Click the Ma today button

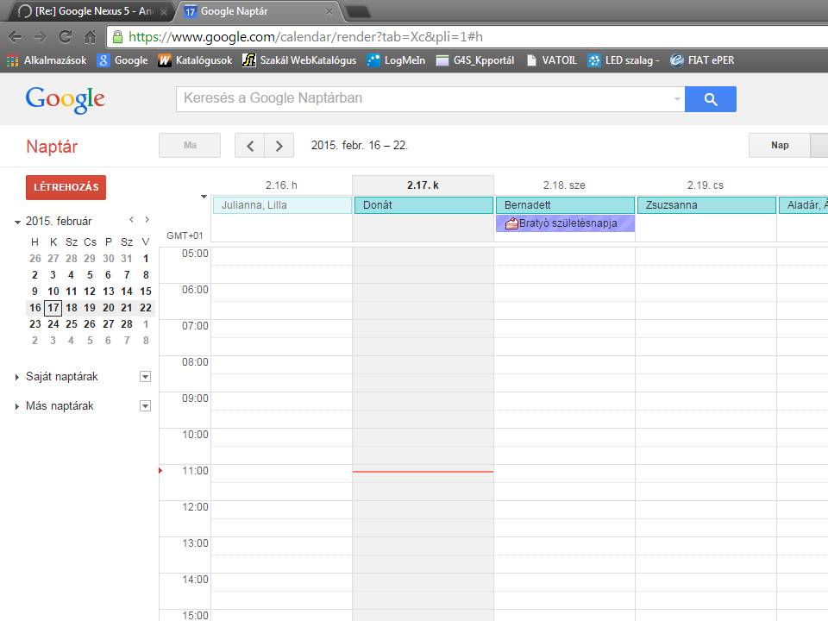click(190, 145)
